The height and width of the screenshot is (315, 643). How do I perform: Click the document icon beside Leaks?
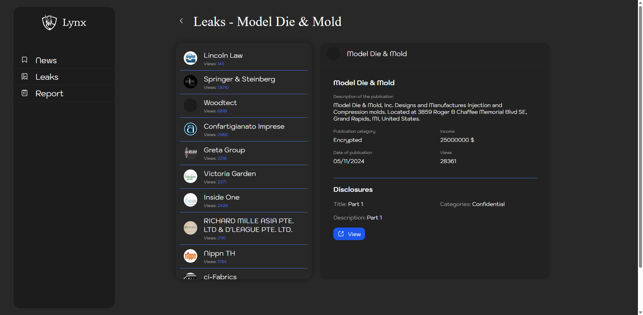click(25, 77)
